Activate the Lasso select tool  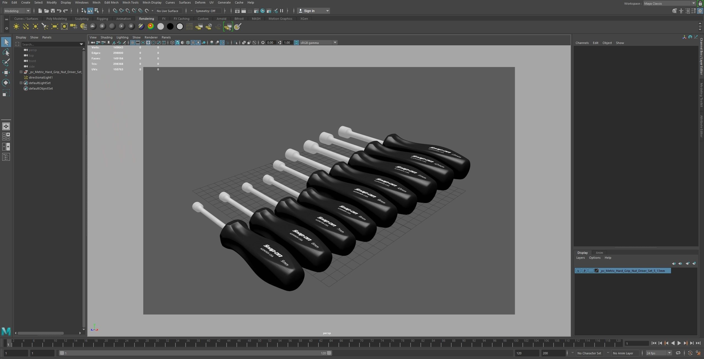pyautogui.click(x=6, y=52)
